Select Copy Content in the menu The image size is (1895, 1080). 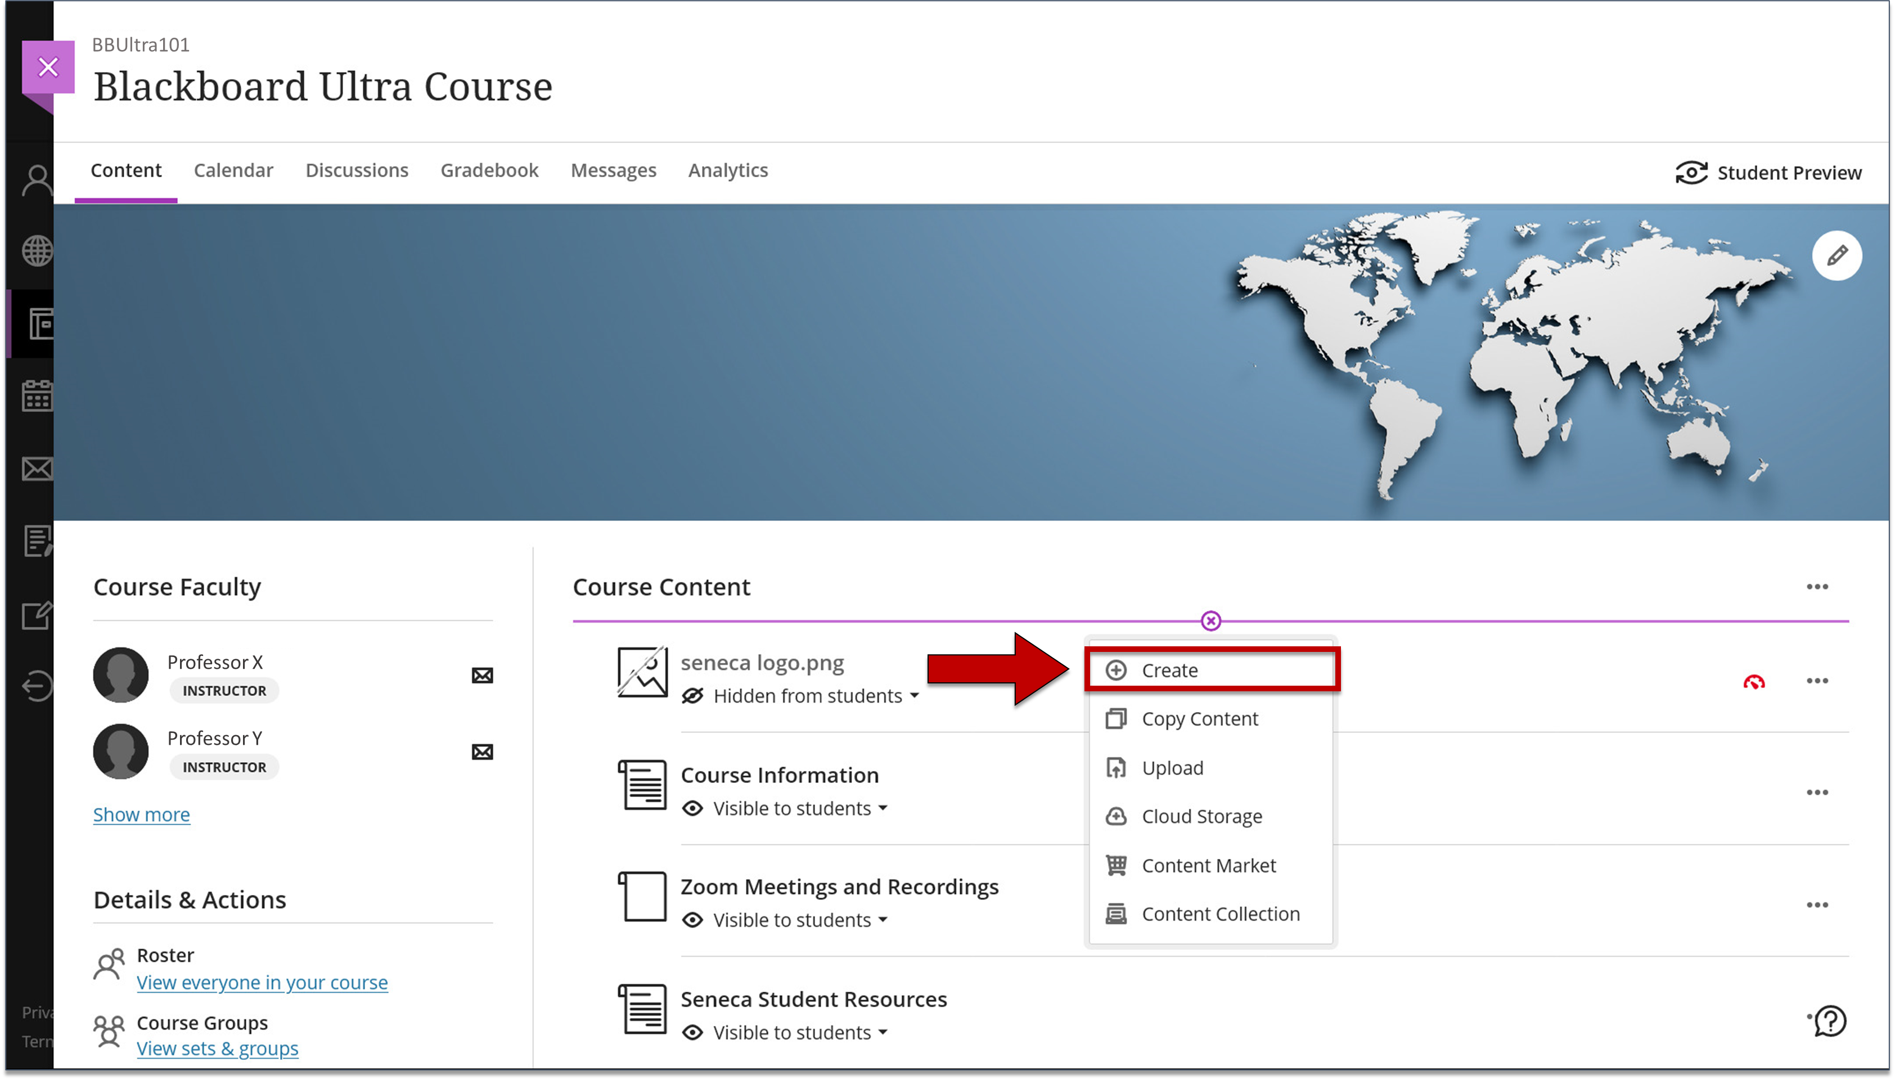tap(1211, 719)
